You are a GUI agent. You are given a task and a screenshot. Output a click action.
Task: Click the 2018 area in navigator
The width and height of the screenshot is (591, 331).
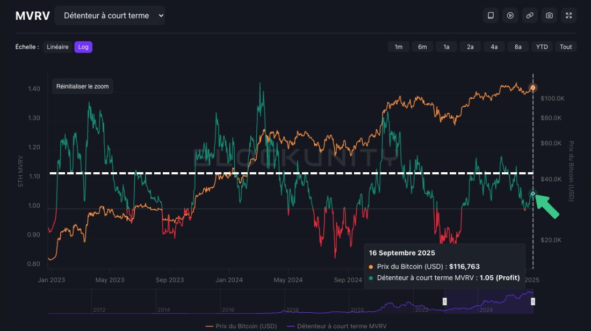coord(292,310)
